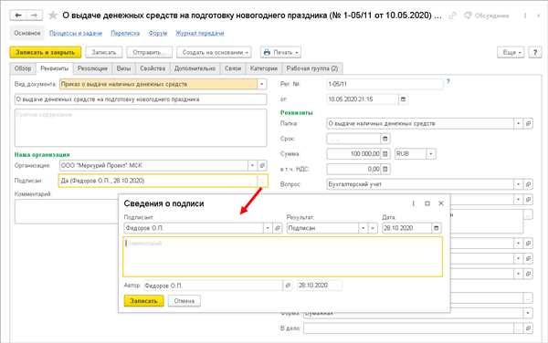The image size is (548, 343).
Task: Maximize the Сведения о подписи dialog
Action: (x=427, y=203)
